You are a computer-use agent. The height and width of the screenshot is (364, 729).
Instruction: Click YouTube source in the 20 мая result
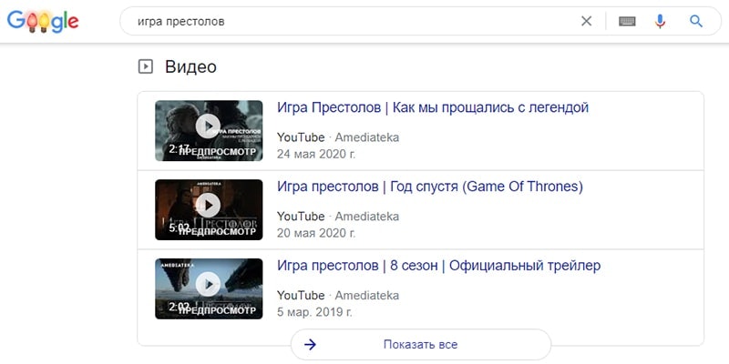click(301, 217)
